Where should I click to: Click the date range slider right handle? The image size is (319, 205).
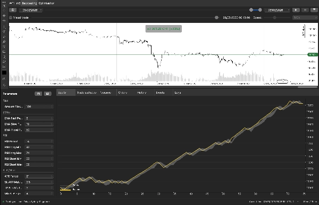[x=260, y=10]
